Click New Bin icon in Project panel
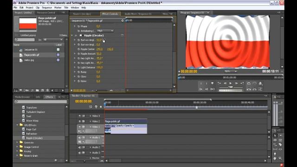297x167 pixels. (x=37, y=90)
